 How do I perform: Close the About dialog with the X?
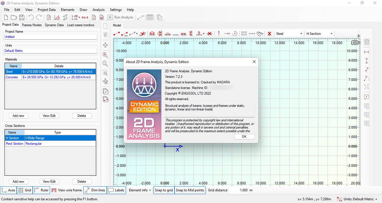(x=254, y=62)
